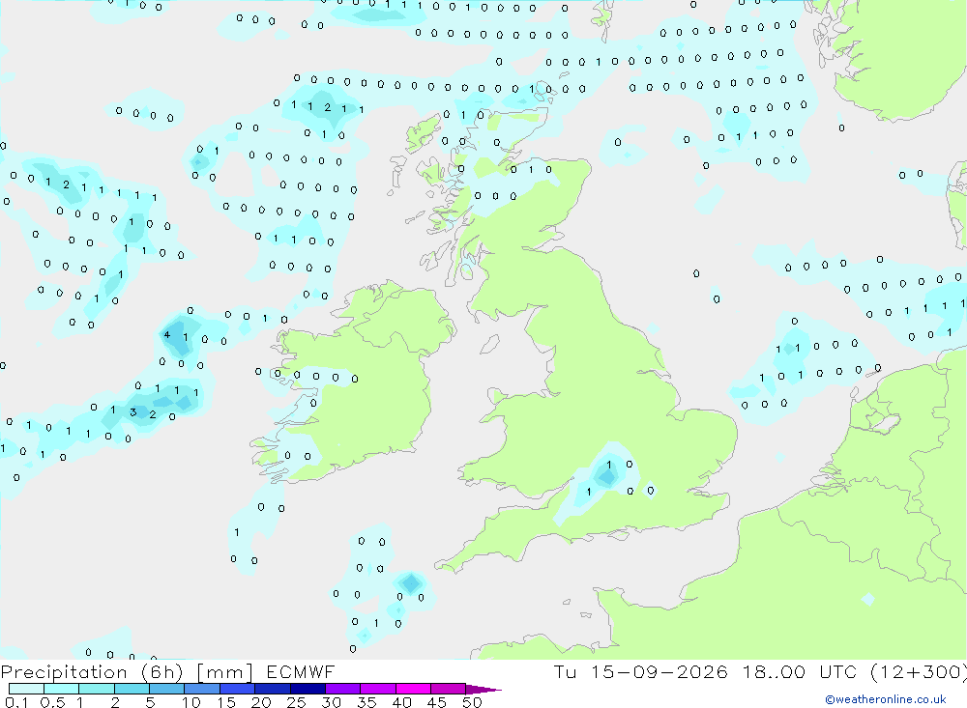Click the 3 mm value in the southwest Atlantic band
Screen dimensions: 967x708
(133, 412)
